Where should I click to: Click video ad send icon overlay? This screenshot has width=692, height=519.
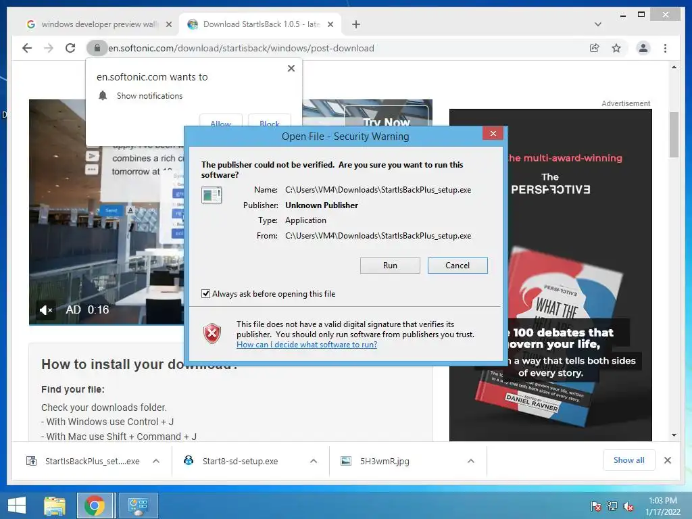[92, 156]
